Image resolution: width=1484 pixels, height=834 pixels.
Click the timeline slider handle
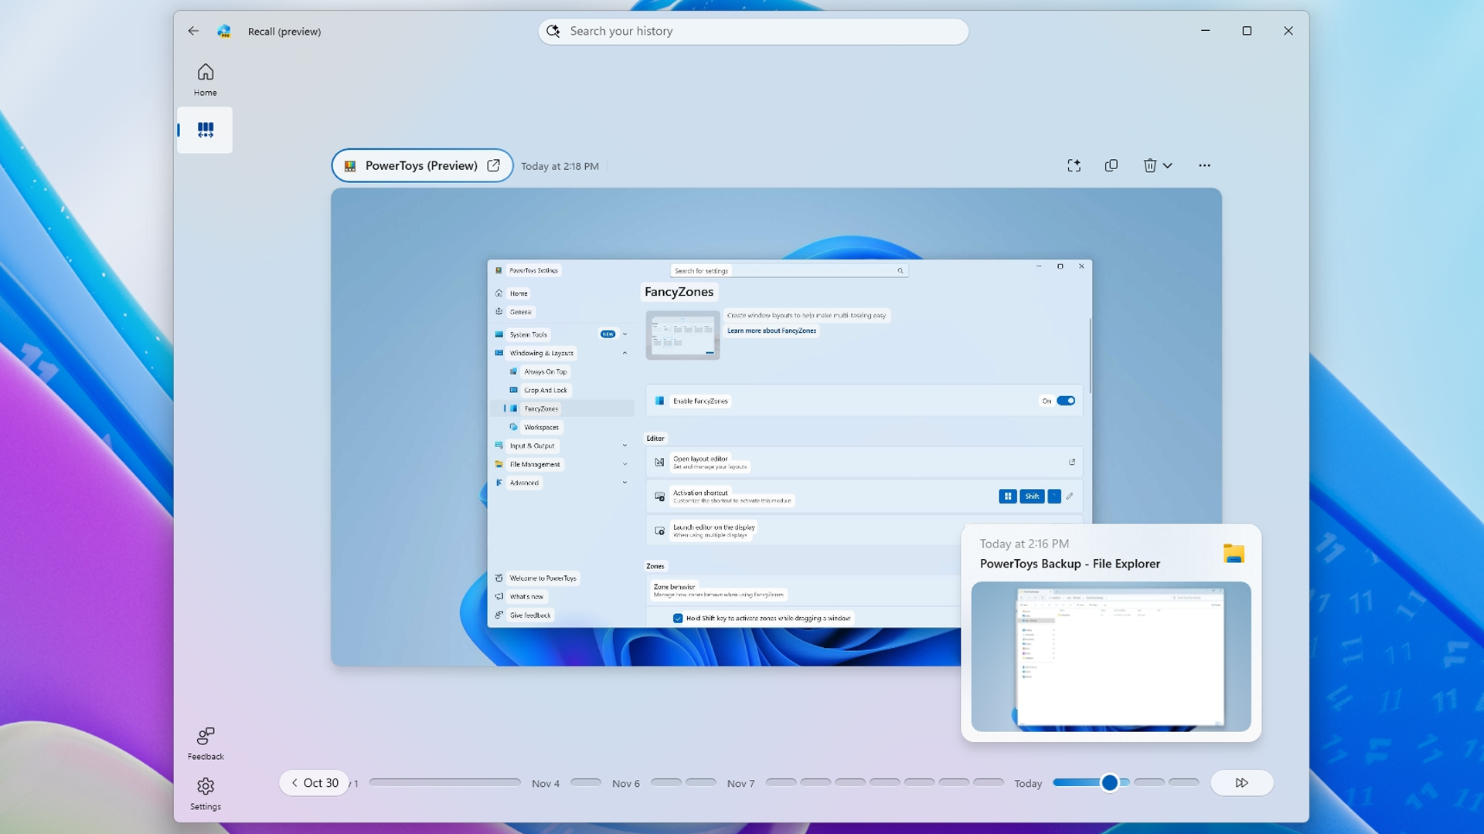pyautogui.click(x=1109, y=782)
